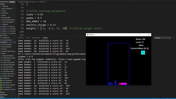Collapse the machine-learning-tetris folder

coord(9,20)
